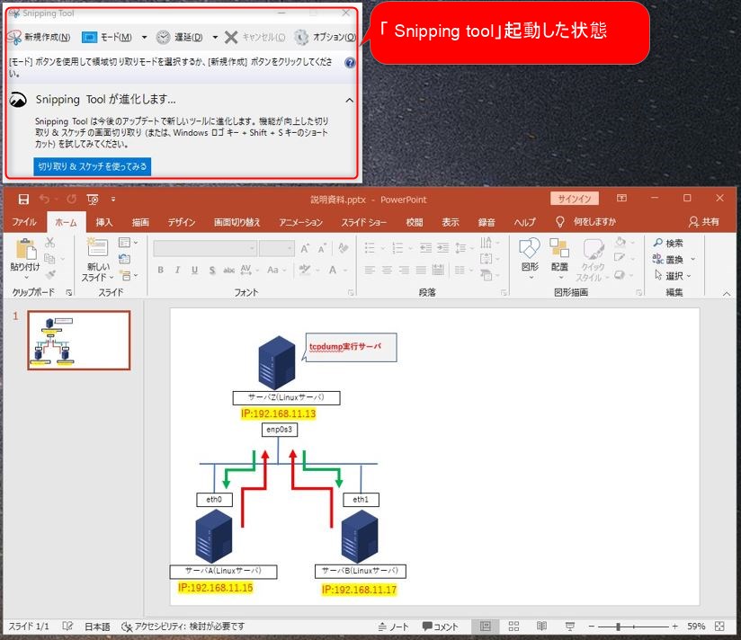Open the Replace (置換) dropdown arrow
The image size is (741, 640).
(x=692, y=259)
